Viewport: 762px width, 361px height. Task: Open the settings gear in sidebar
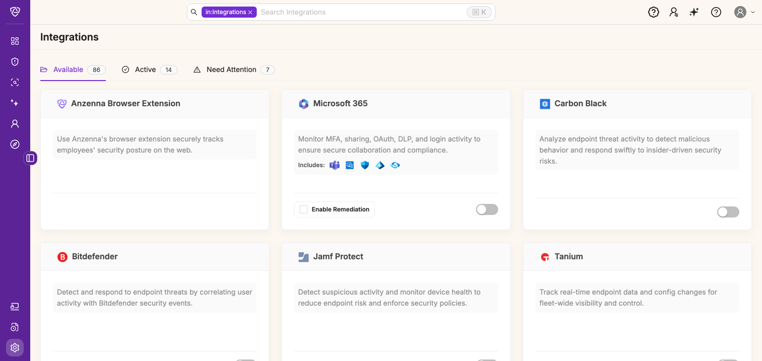(15, 347)
